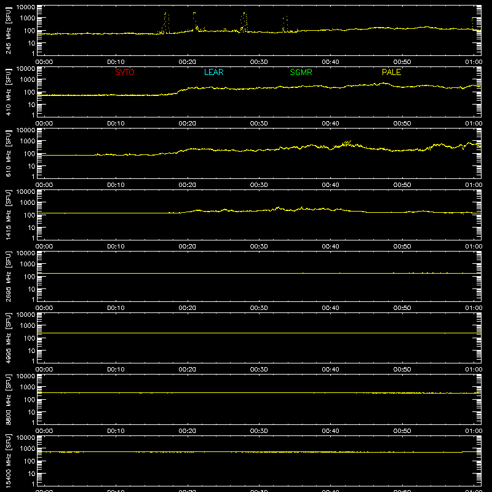
Task: Select the 2695 MHz [SFU] axis label
Action: point(8,276)
